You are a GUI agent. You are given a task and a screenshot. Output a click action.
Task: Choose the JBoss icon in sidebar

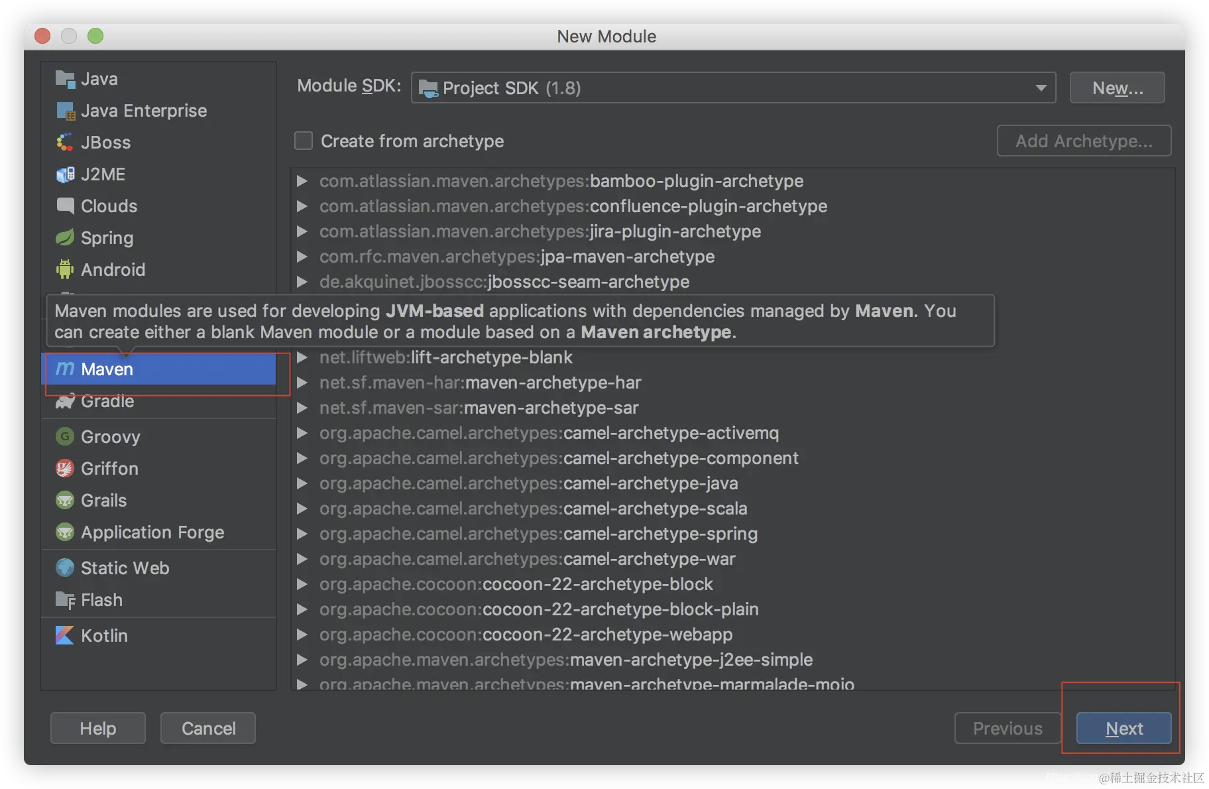(x=65, y=143)
